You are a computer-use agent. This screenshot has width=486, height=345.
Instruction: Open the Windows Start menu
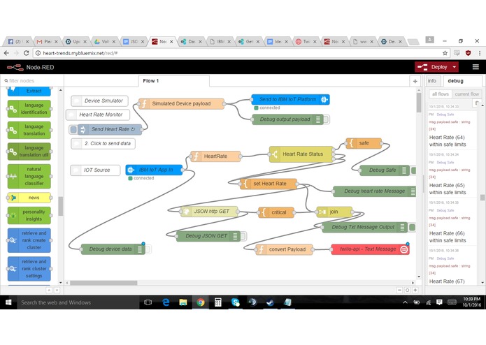coord(8,302)
